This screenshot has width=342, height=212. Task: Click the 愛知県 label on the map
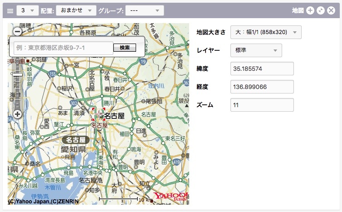74,149
